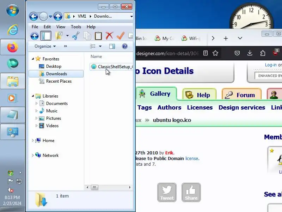This screenshot has width=282, height=212.
Task: Click VM1 in the address breadcrumb
Action: click(82, 16)
